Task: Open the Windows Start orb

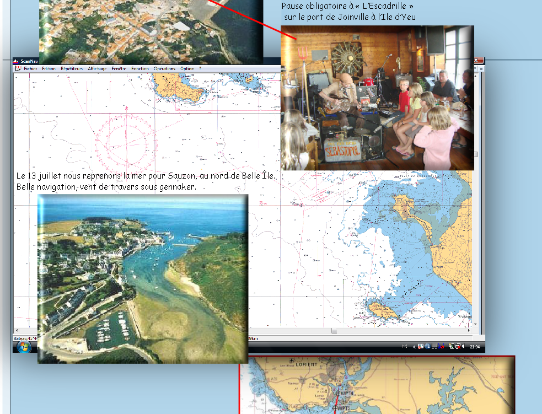Action: point(24,347)
